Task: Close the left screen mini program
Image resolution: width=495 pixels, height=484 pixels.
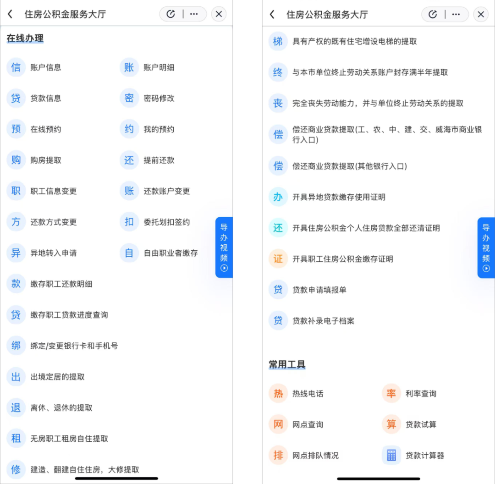Action: (219, 14)
